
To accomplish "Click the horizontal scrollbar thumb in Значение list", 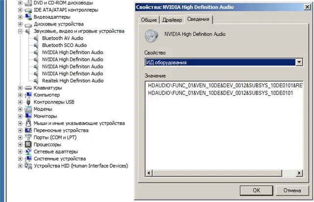I will point(217,173).
